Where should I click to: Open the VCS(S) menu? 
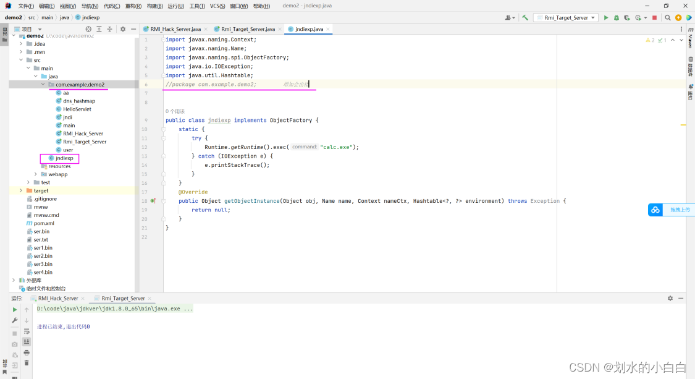217,6
